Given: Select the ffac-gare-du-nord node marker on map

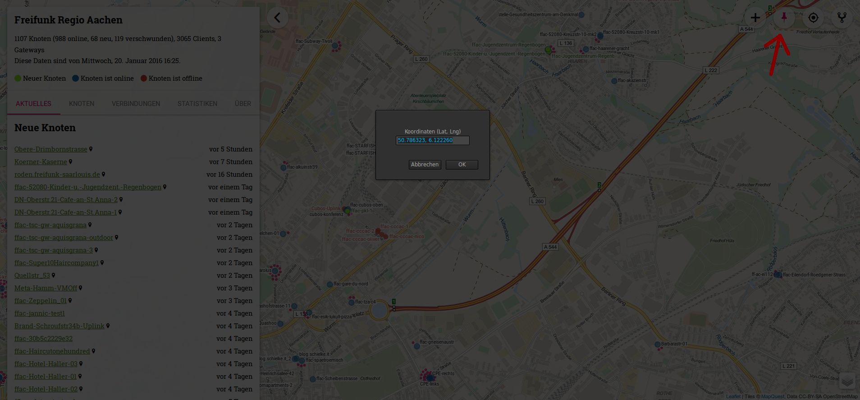Looking at the screenshot, I should [329, 285].
